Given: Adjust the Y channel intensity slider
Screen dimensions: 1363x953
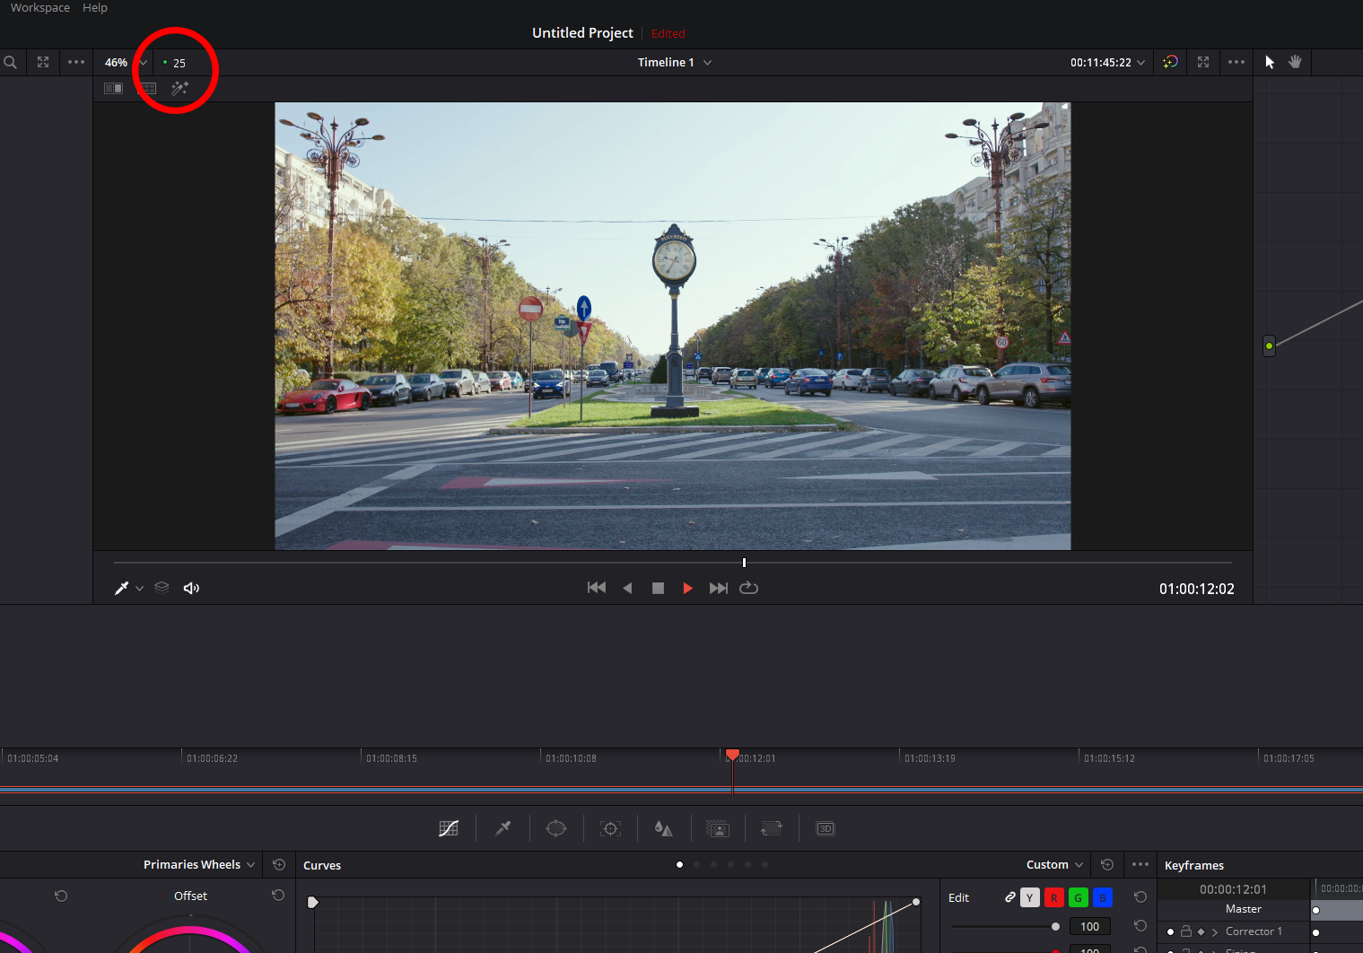Looking at the screenshot, I should (1055, 926).
